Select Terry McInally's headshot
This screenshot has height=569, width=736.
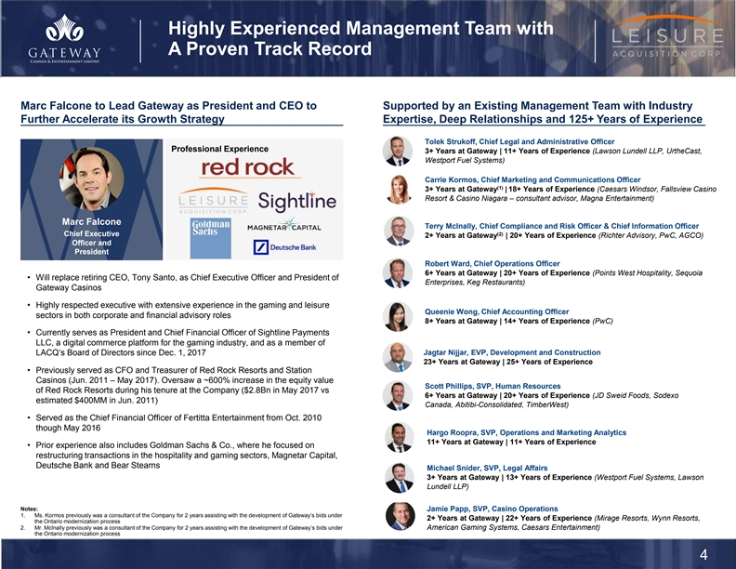(400, 231)
